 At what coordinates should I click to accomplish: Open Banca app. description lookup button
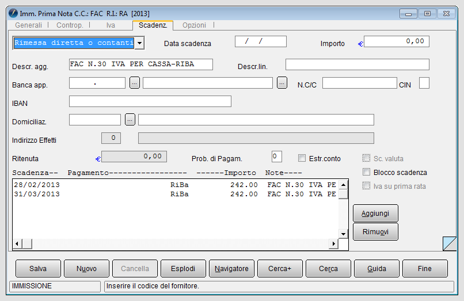point(282,83)
